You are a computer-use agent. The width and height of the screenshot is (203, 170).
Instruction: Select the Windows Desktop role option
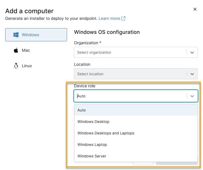93,122
